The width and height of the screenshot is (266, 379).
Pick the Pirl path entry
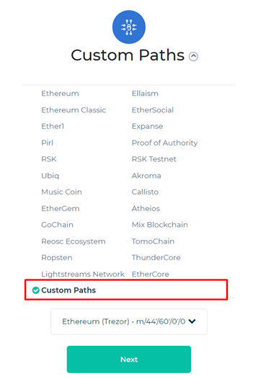[x=47, y=143]
